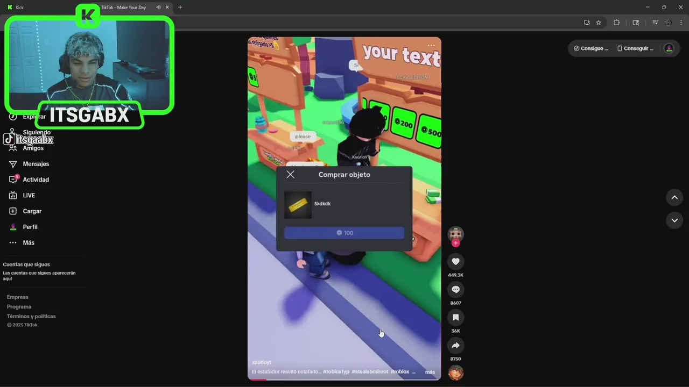689x387 pixels.
Task: Open Chrome three-dot menu
Action: tap(681, 23)
